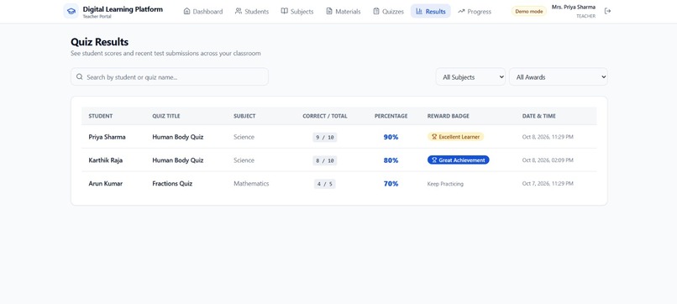Click the 80% percentage value
677x304 pixels.
tap(391, 160)
